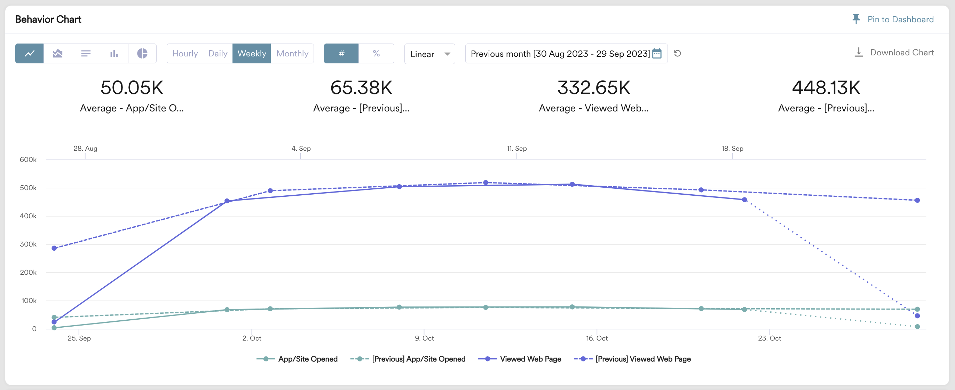Click the reset refresh arrow icon

coord(677,53)
